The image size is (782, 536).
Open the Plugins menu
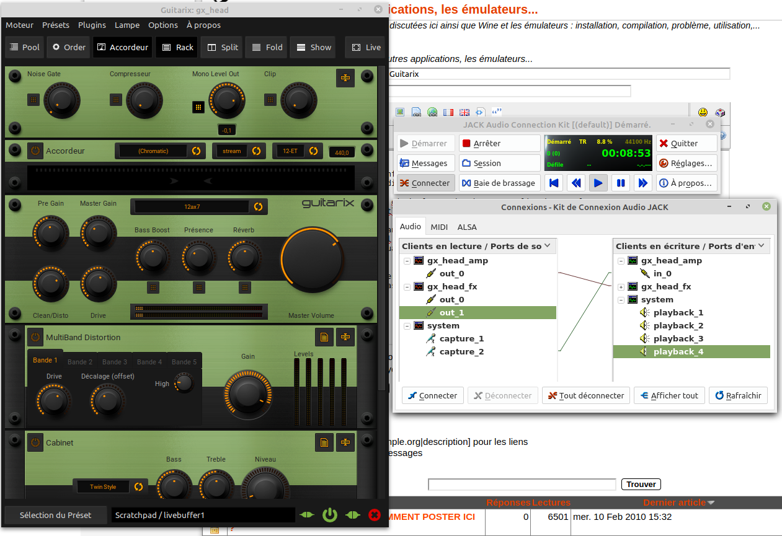(x=92, y=25)
